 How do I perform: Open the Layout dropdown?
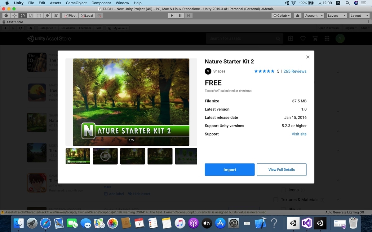[359, 15]
